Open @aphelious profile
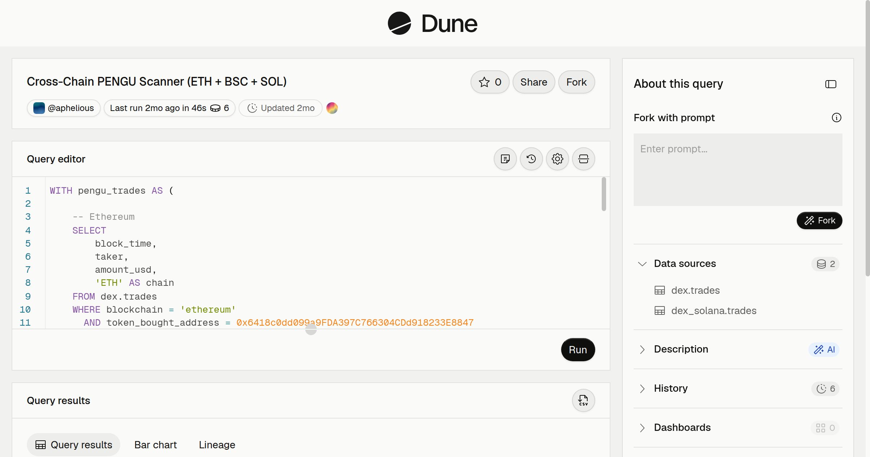Viewport: 870px width, 457px height. pyautogui.click(x=64, y=108)
